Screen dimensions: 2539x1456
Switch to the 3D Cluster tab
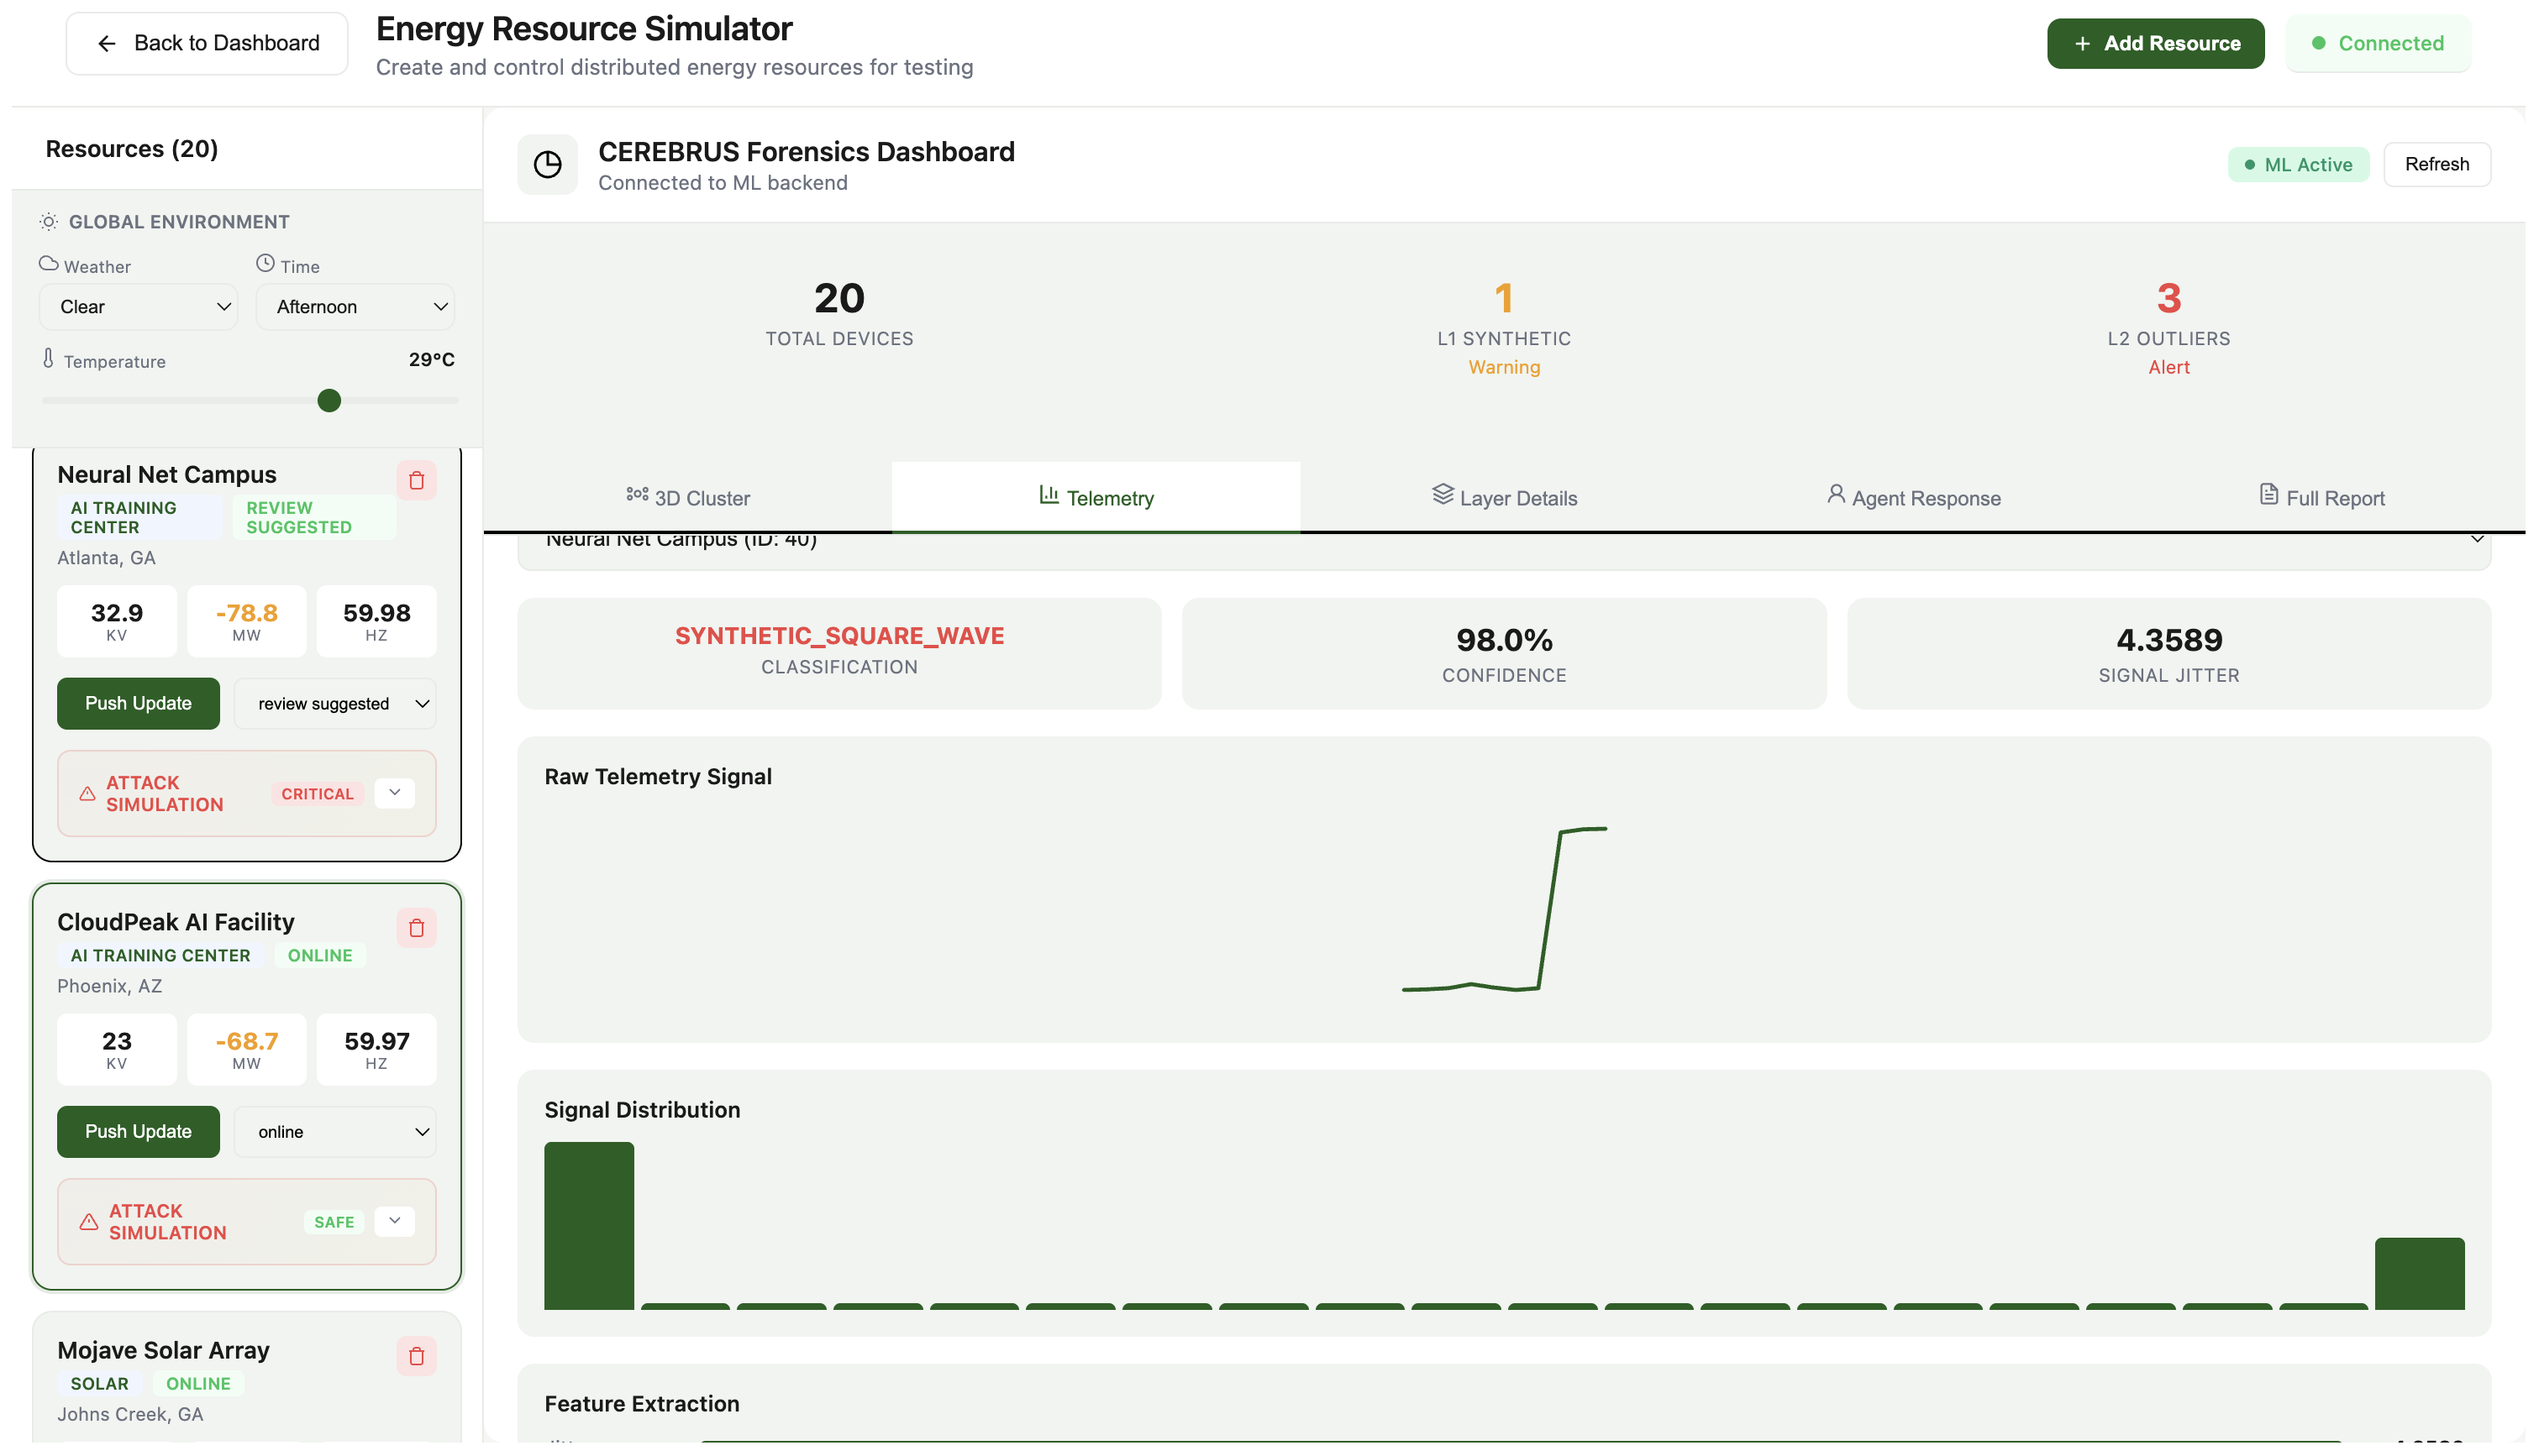click(x=688, y=498)
